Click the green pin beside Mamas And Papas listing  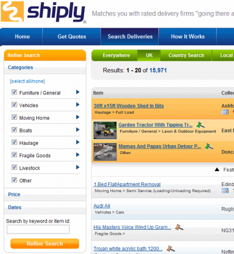(209, 146)
